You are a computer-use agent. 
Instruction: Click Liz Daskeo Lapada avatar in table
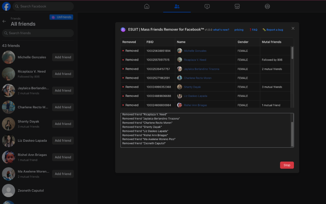click(180, 96)
